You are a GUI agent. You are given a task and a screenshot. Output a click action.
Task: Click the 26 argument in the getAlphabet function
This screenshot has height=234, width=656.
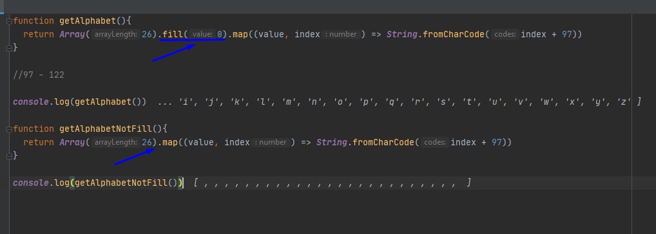[x=146, y=34]
